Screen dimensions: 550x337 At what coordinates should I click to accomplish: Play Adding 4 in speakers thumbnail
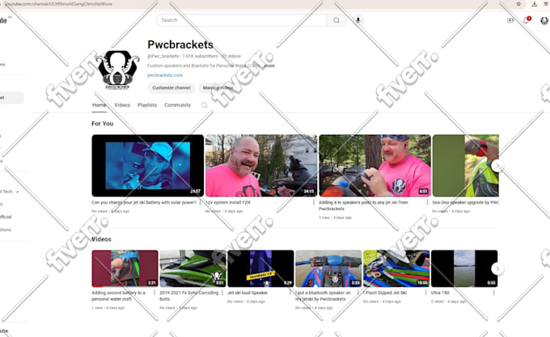tap(375, 166)
